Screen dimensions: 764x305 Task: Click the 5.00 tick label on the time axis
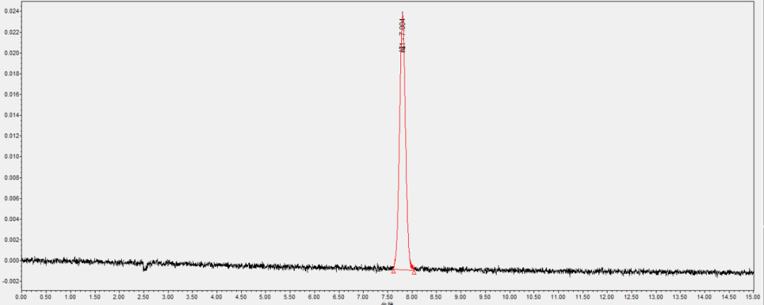pyautogui.click(x=265, y=297)
